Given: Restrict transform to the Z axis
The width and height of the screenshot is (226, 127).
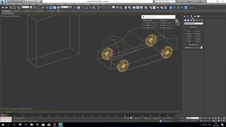Looking at the screenshot, I should [x=178, y=7].
